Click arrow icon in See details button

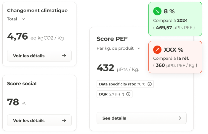coord(179,118)
